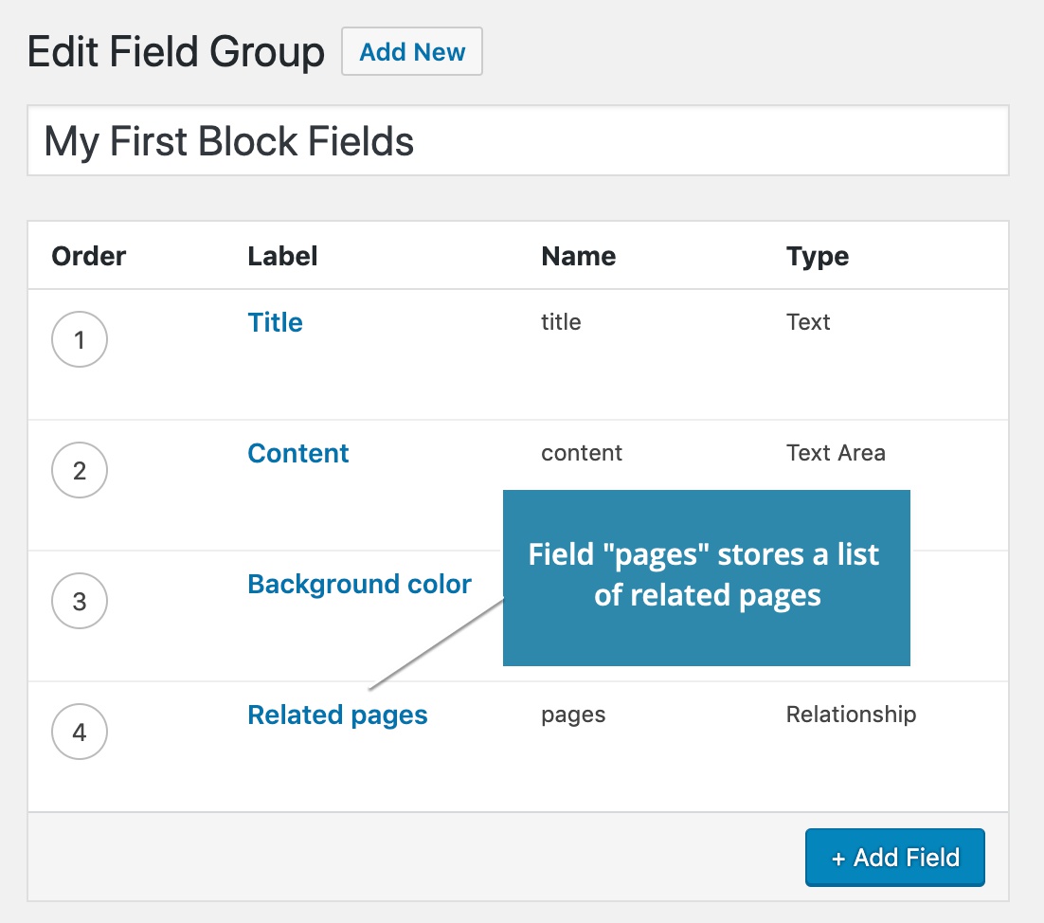Click the 'Text Area' type cell
Viewport: 1044px width, 923px height.
(836, 453)
